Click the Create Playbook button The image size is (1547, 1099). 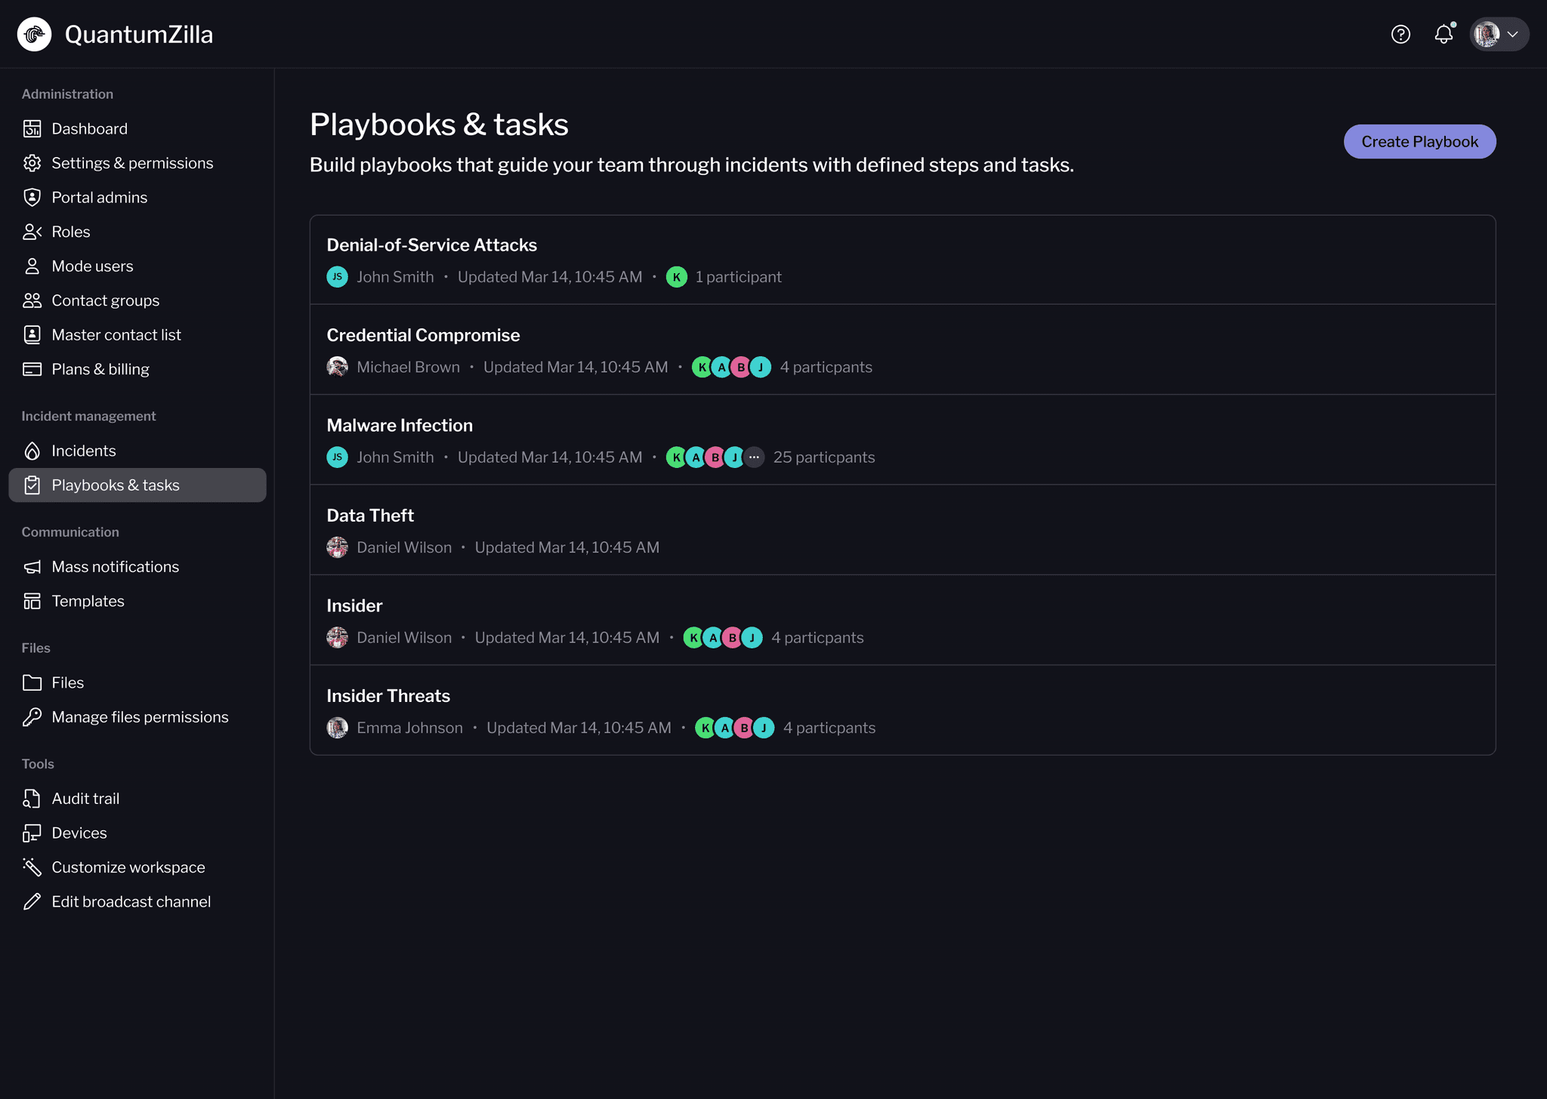[1419, 142]
